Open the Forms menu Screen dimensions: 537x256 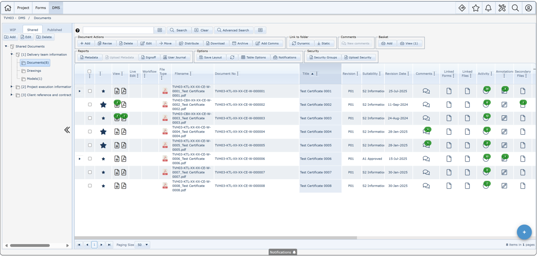(x=41, y=8)
